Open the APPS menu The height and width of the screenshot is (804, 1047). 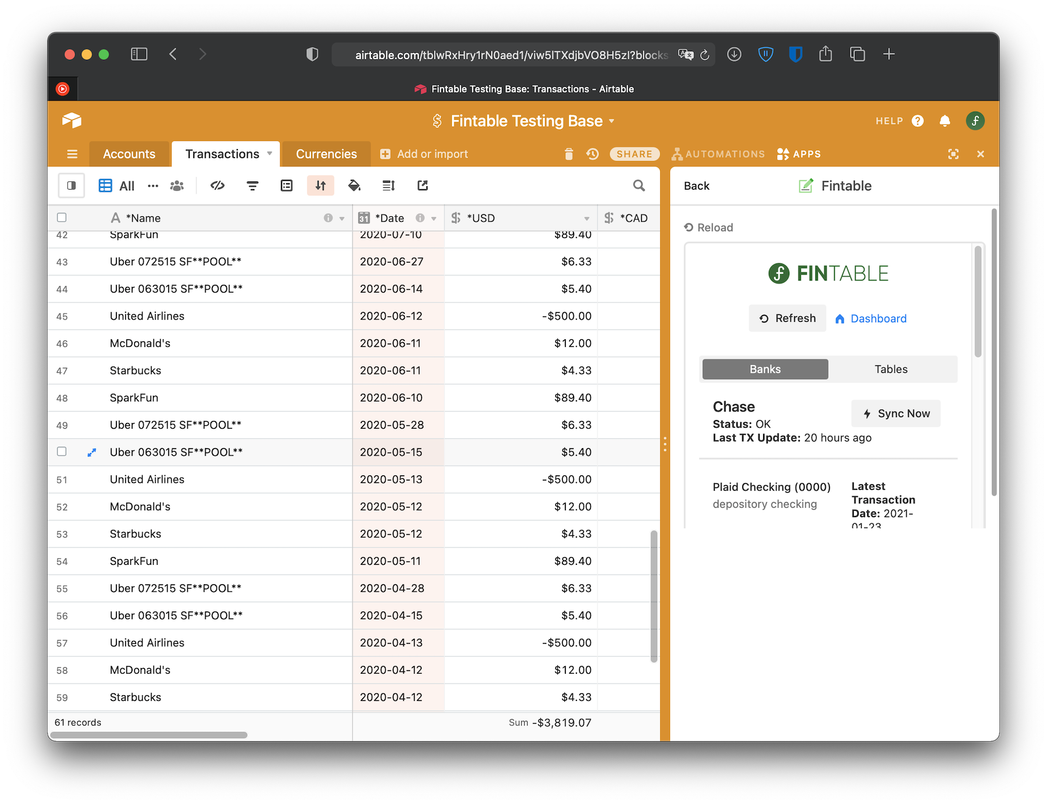click(x=799, y=154)
